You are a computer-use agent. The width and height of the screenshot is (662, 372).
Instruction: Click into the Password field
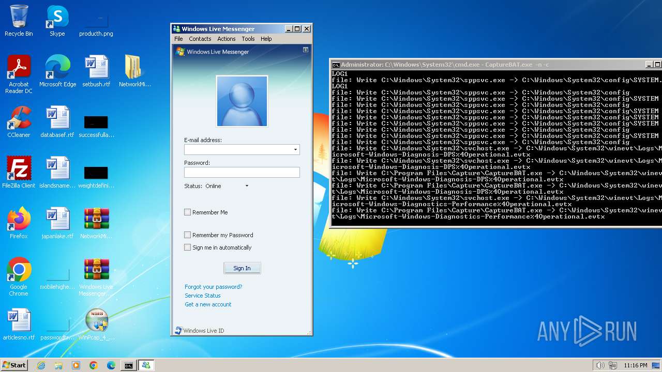tap(242, 173)
